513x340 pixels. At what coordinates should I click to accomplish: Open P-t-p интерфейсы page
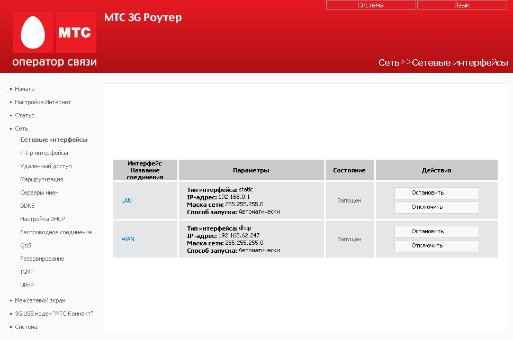pyautogui.click(x=44, y=153)
